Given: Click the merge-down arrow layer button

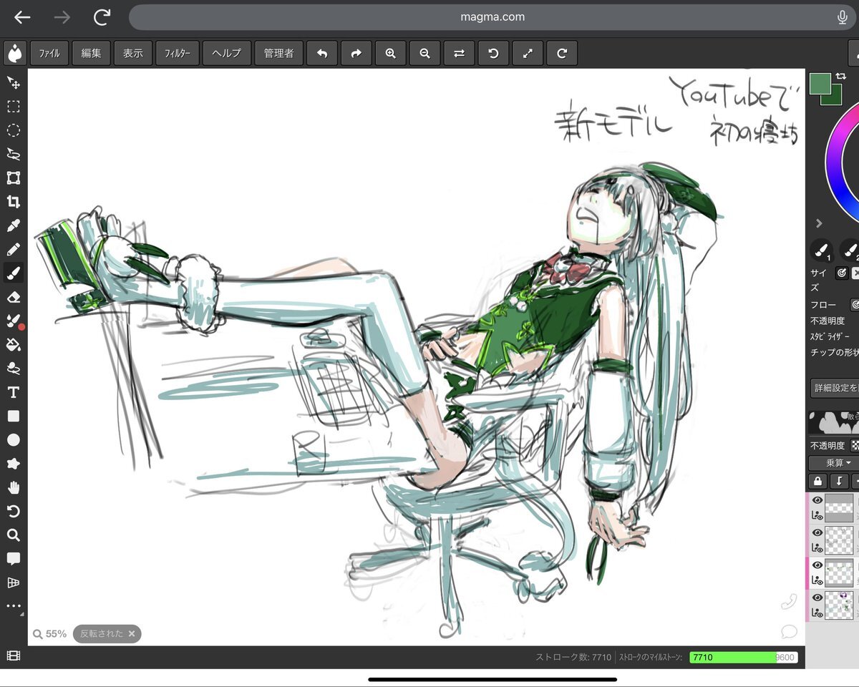Looking at the screenshot, I should tap(839, 482).
